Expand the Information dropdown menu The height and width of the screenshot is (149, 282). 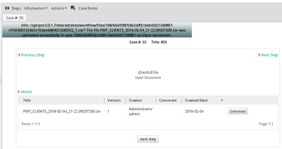tap(36, 8)
